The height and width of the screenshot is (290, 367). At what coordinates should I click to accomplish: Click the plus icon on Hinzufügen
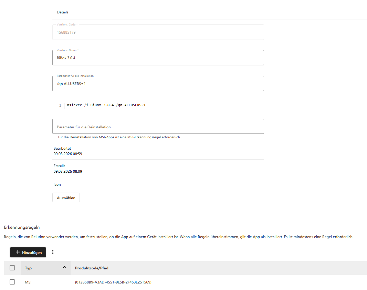[18, 252]
